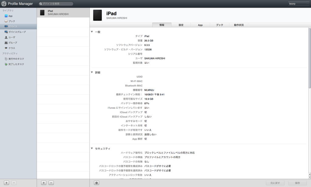Screen dimensions: 311x187
Task: Select SAKUMA HIROSHI iPad list row
Action: [63, 13]
